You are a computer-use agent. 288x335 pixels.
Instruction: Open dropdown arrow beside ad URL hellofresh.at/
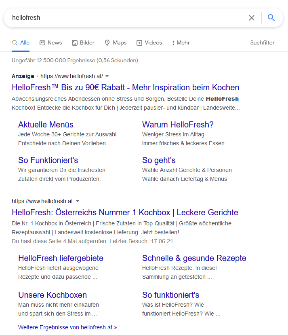coord(107,76)
